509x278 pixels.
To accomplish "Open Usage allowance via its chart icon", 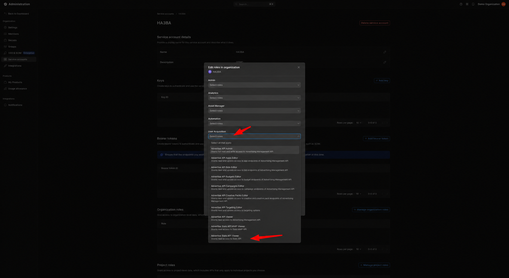I will click(5, 89).
